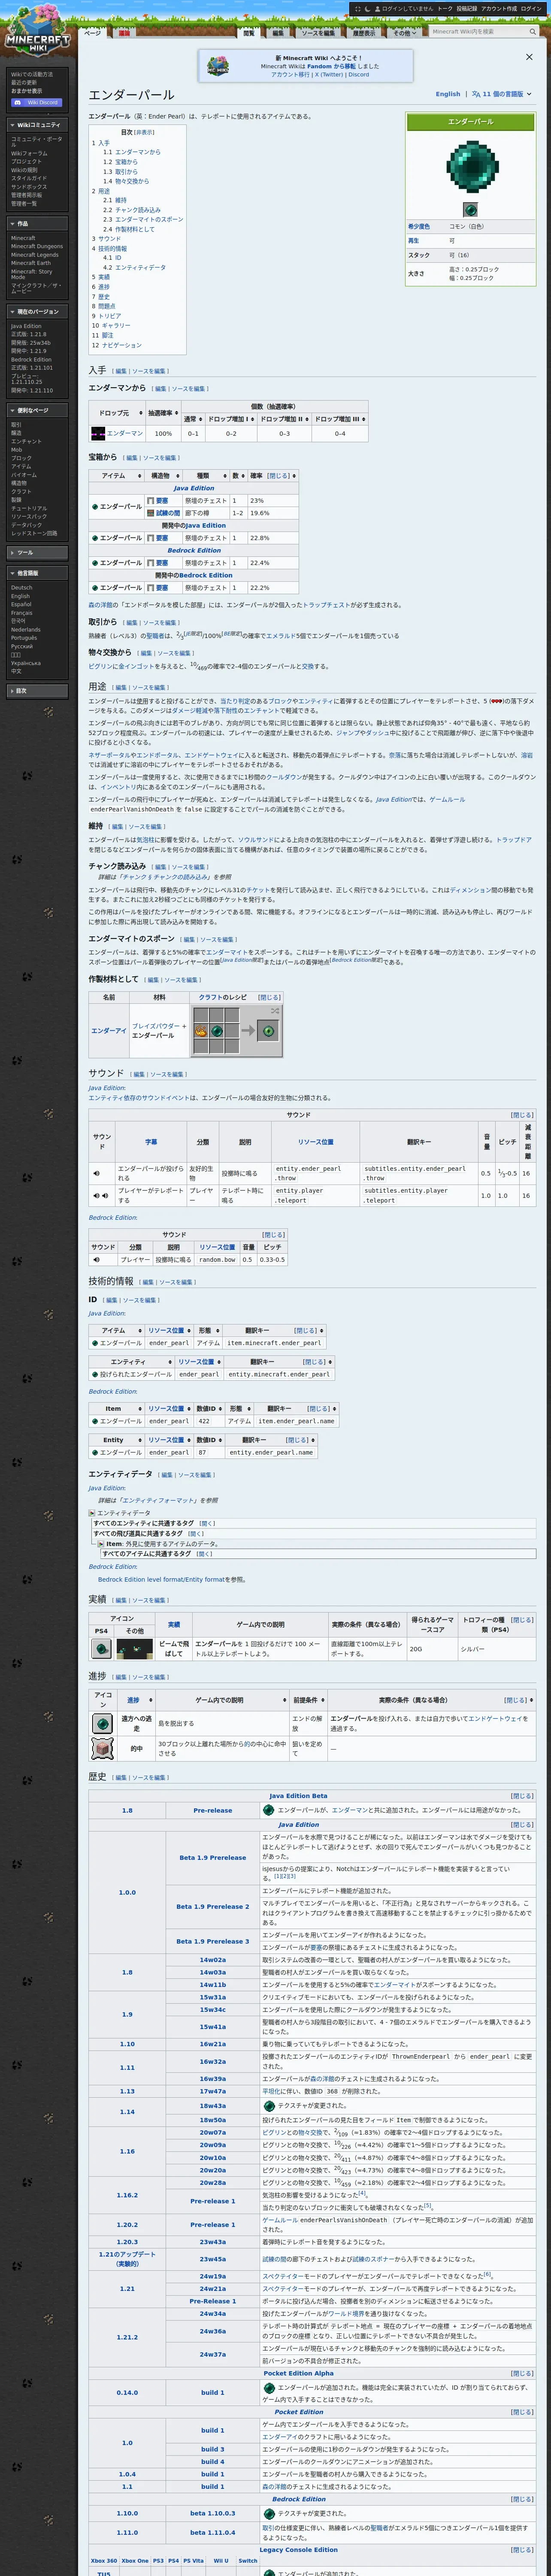Click the Blaze Powder slot in crafting grid
The image size is (551, 2576).
coord(201,1030)
